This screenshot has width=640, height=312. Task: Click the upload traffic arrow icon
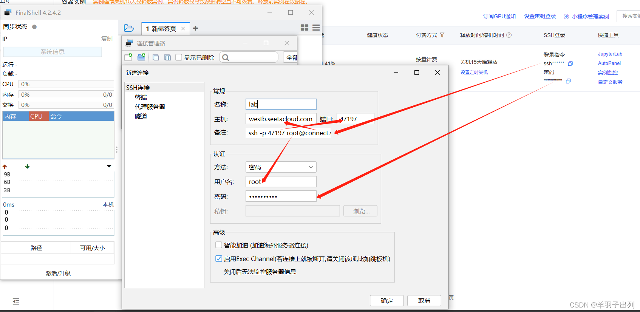5,167
